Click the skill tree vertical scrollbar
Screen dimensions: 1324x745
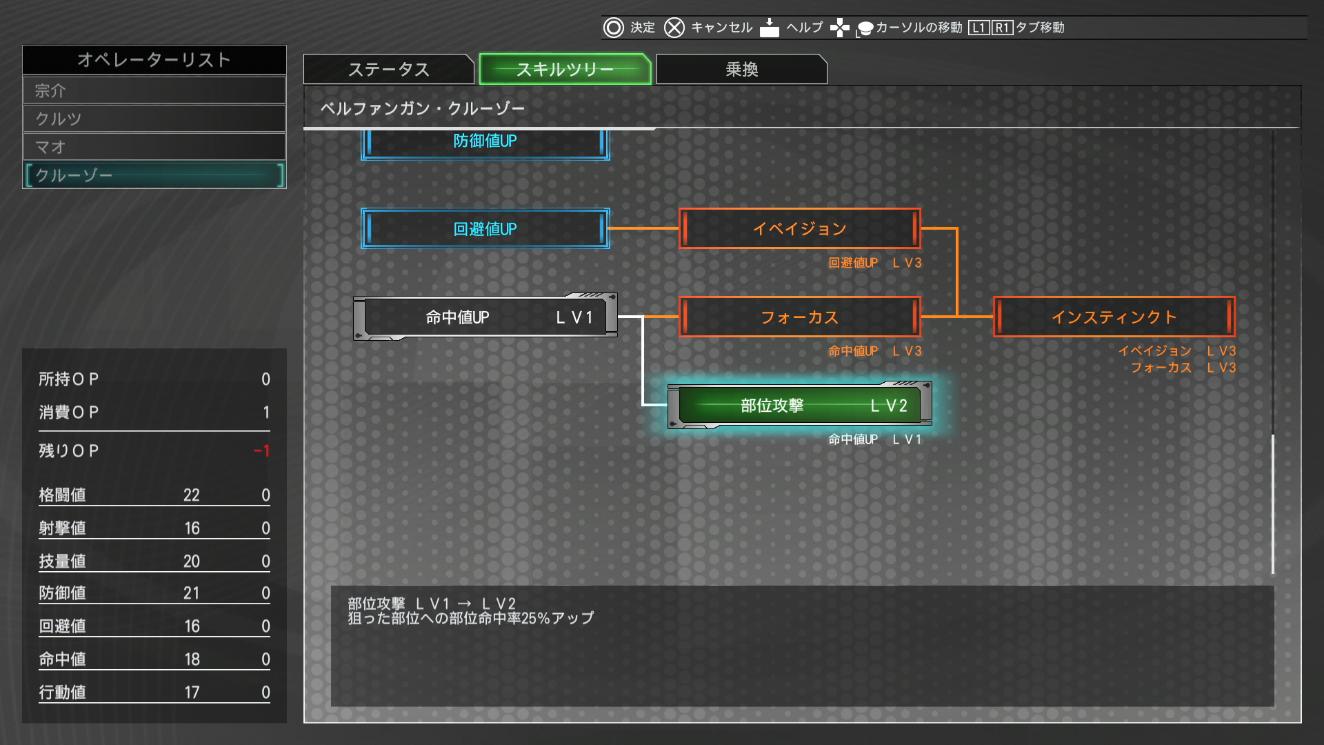pyautogui.click(x=1272, y=504)
